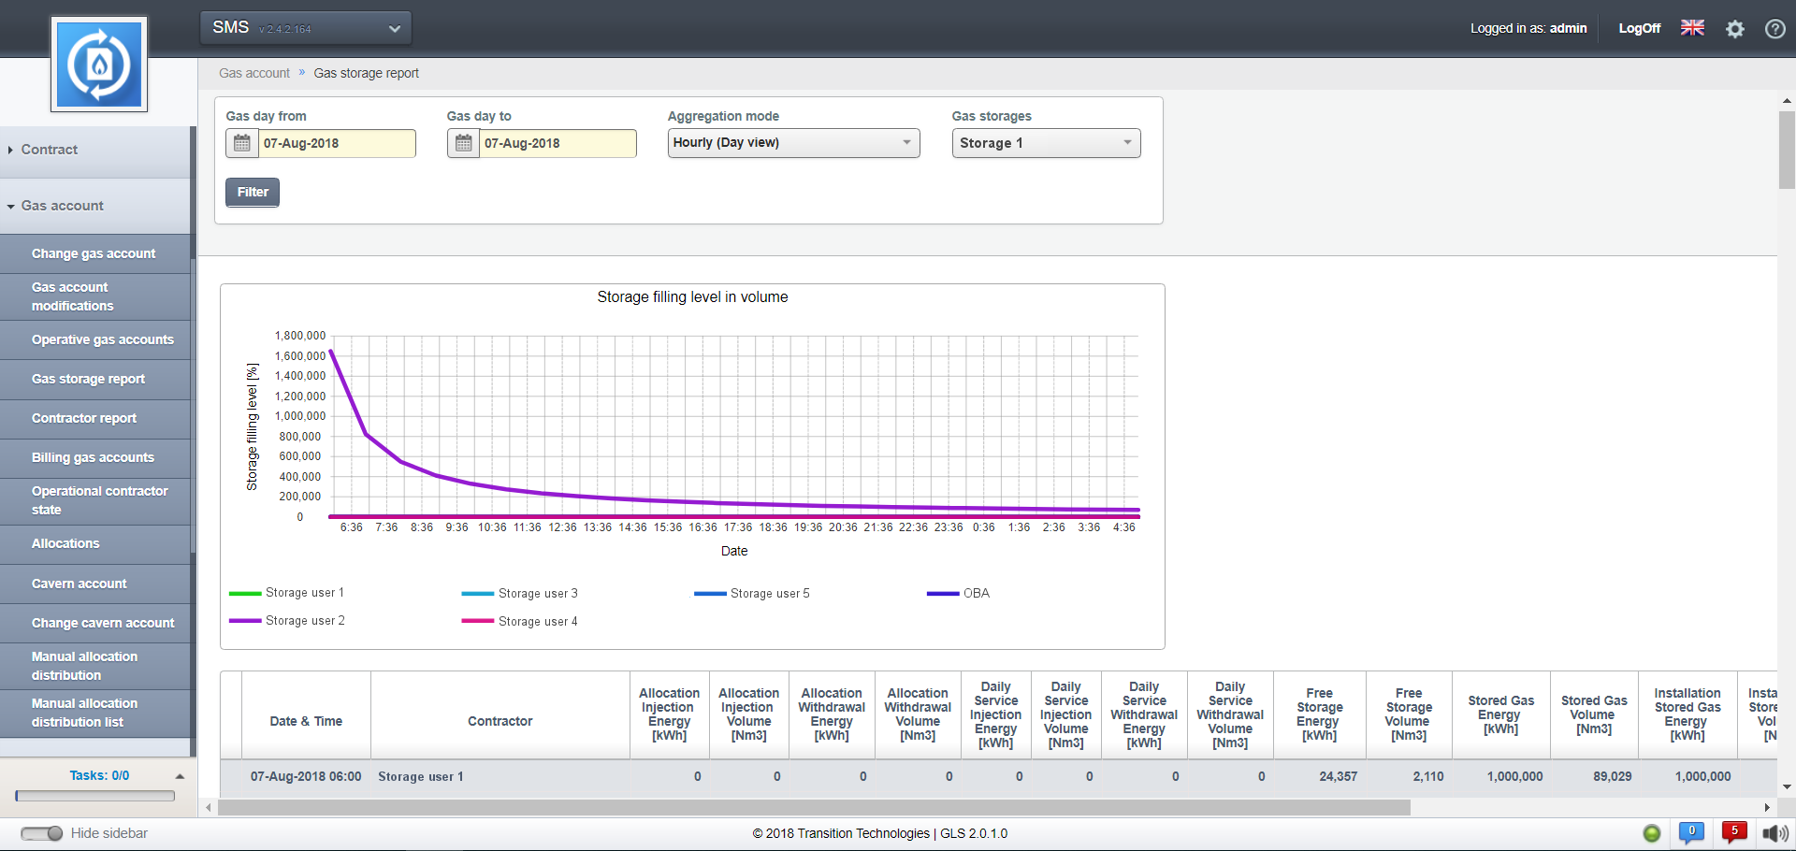Open Manual allocation distribution menu item
The width and height of the screenshot is (1796, 851).
(x=94, y=666)
